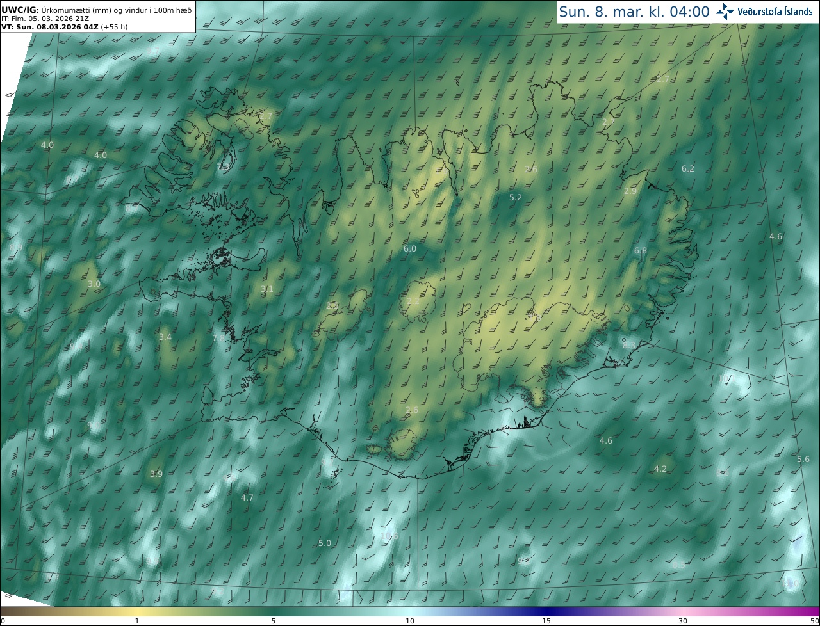Click the 5.0 value on the map
Viewport: 820px width, 626px height.
[x=325, y=543]
